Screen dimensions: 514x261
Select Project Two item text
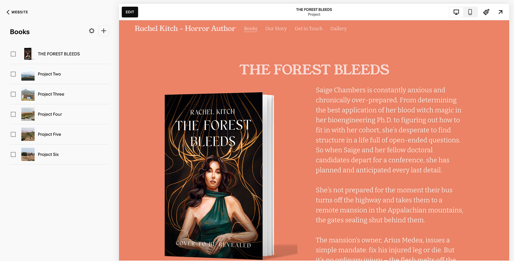49,74
